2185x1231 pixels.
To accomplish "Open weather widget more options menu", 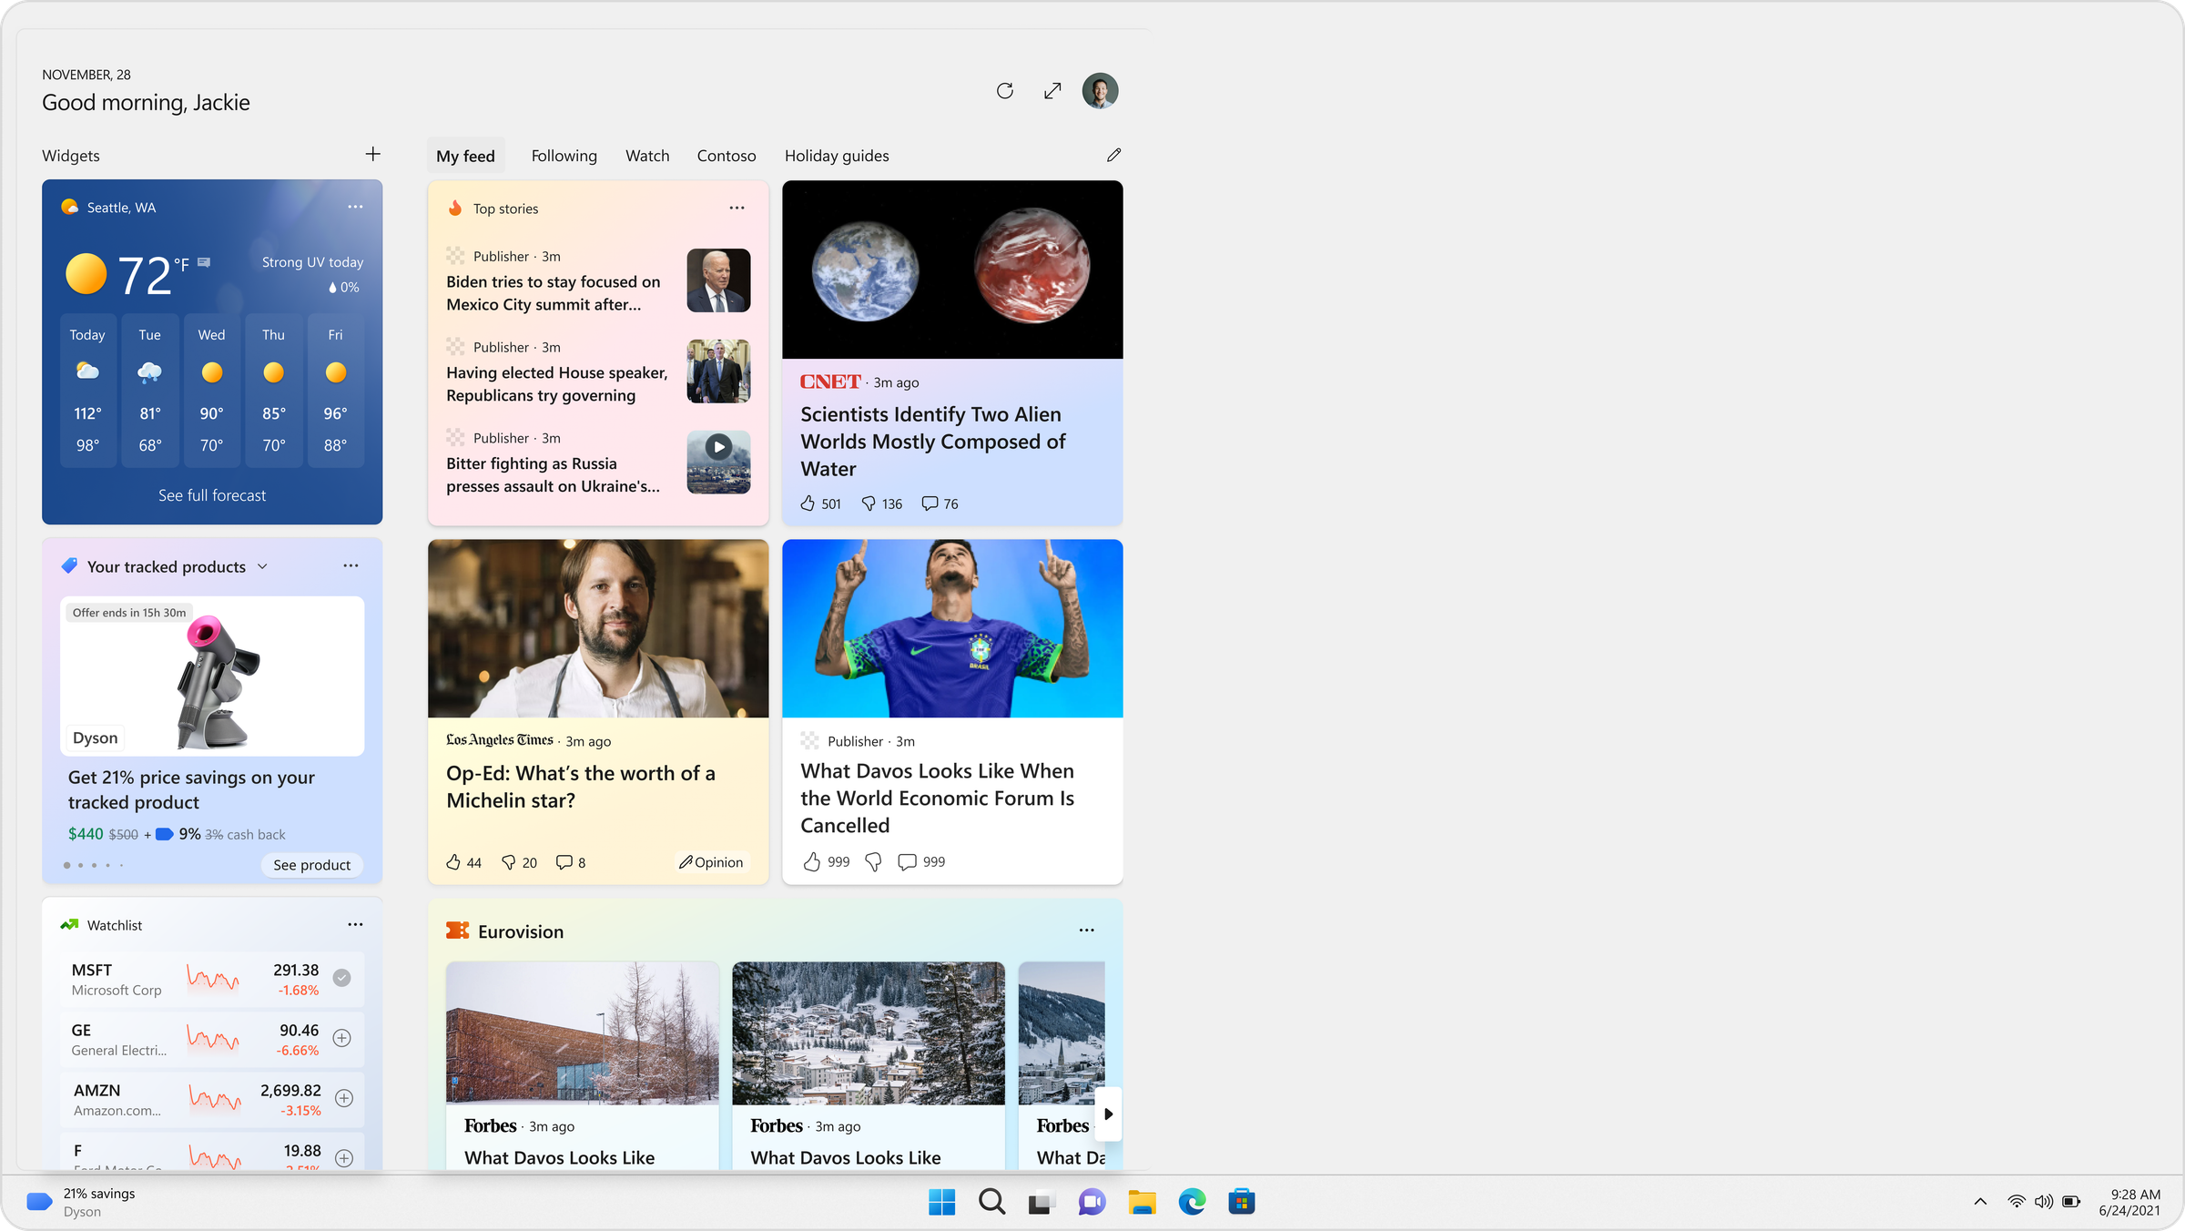I will coord(355,208).
